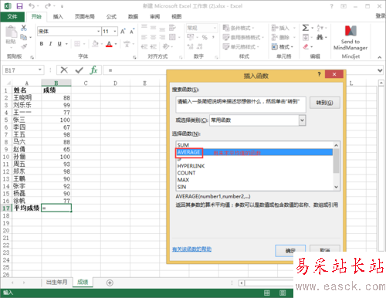Click the Copy icon in clipboard group

tap(24, 37)
